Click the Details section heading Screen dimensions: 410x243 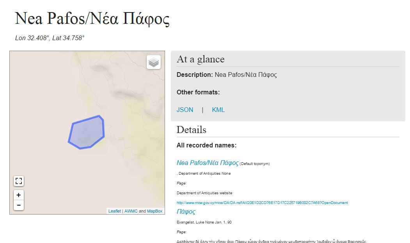(x=192, y=130)
